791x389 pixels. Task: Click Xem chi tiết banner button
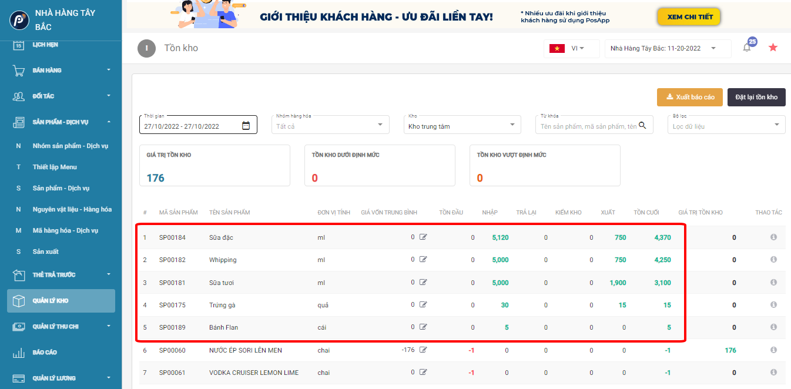coord(689,17)
